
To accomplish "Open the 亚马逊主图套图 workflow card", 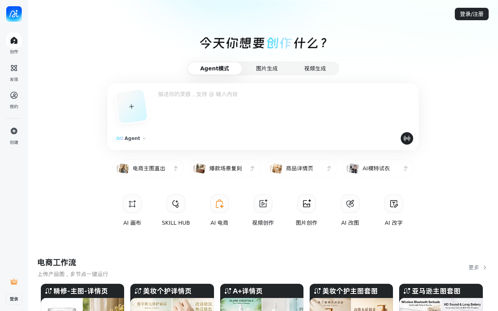I will tap(441, 297).
